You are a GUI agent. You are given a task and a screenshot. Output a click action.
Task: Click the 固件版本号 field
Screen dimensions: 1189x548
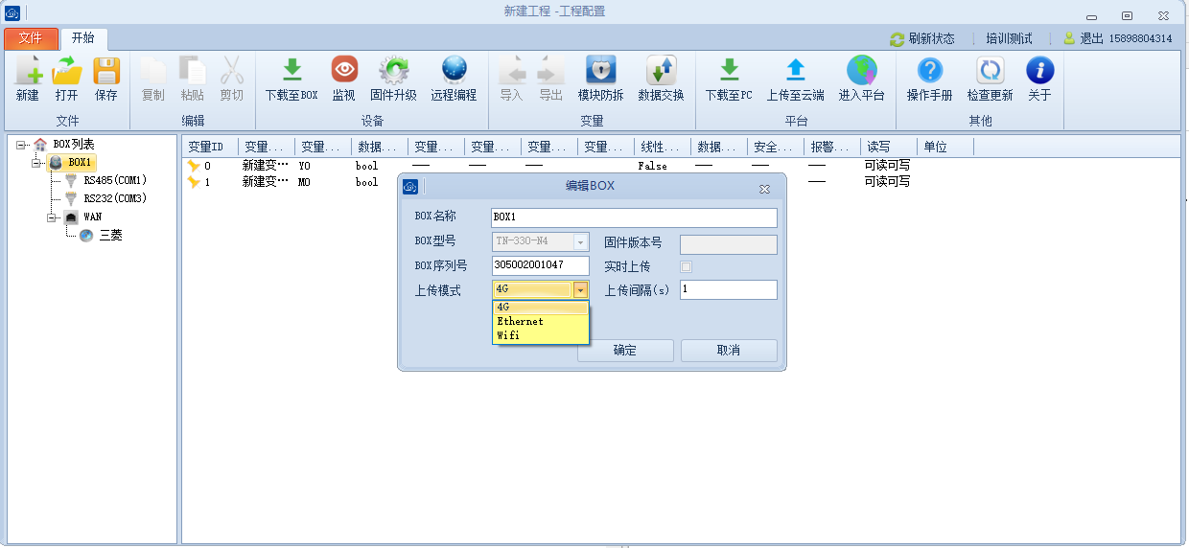pyautogui.click(x=729, y=244)
